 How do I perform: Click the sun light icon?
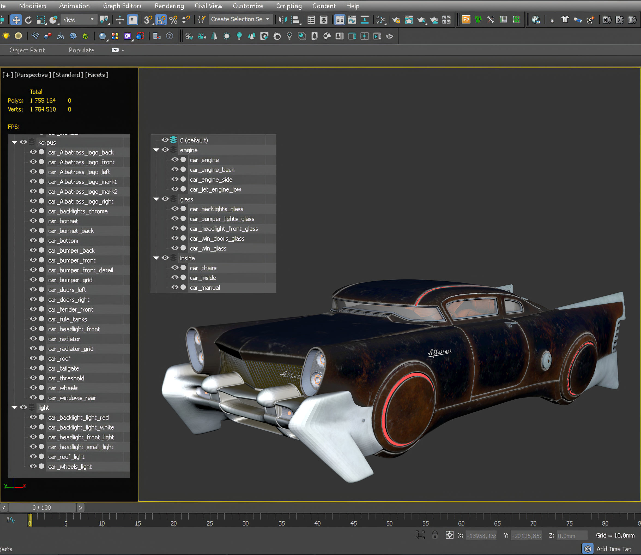tap(6, 36)
